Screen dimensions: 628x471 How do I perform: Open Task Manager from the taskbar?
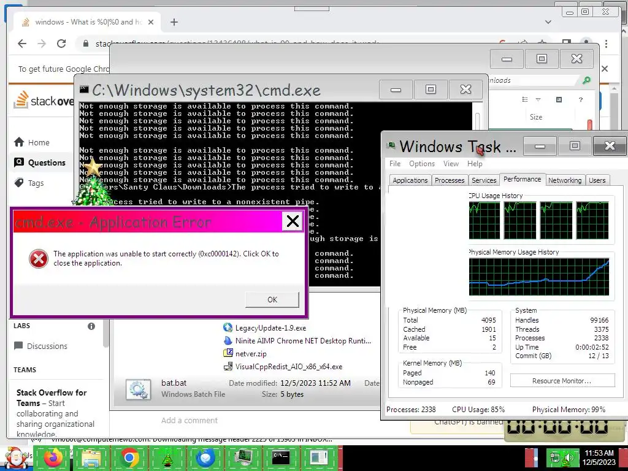[243, 458]
